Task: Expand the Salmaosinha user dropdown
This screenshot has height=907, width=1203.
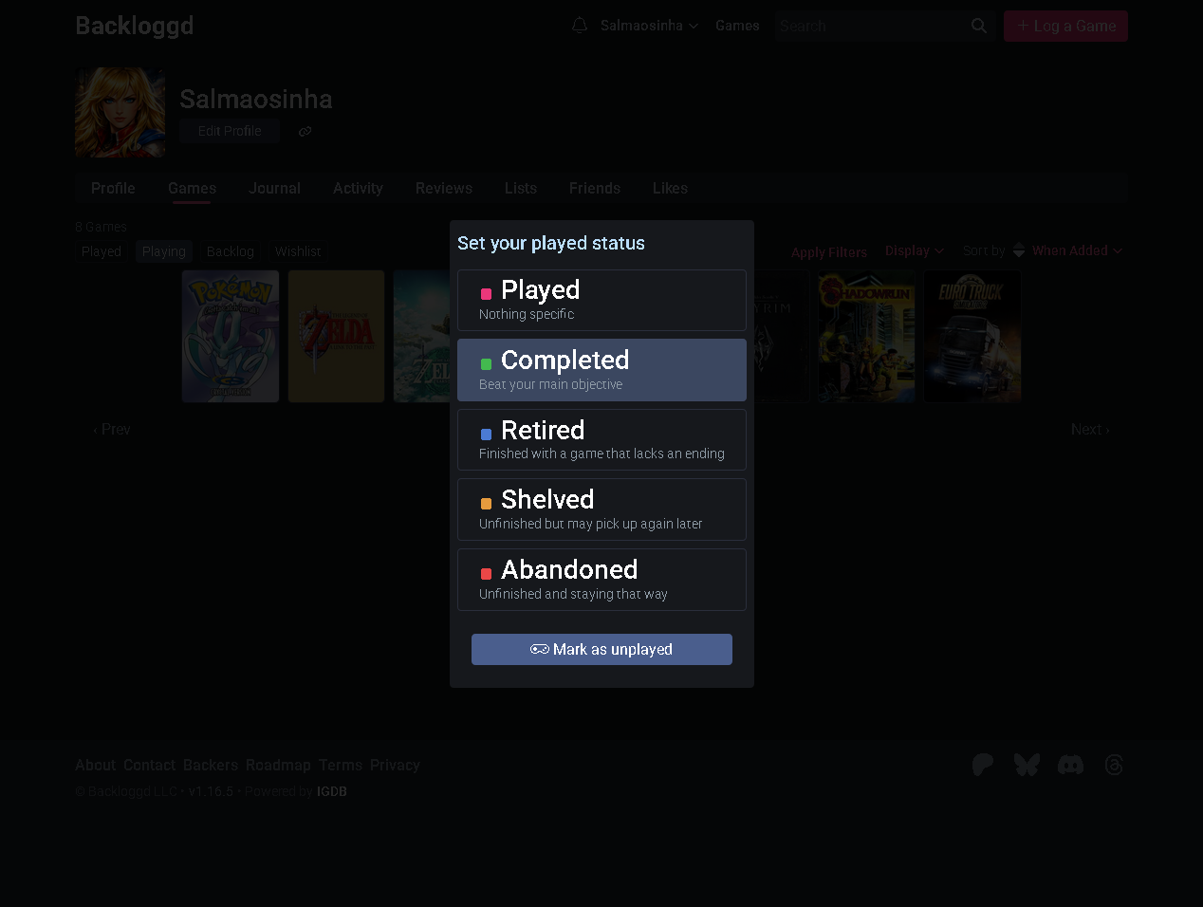Action: click(x=649, y=26)
